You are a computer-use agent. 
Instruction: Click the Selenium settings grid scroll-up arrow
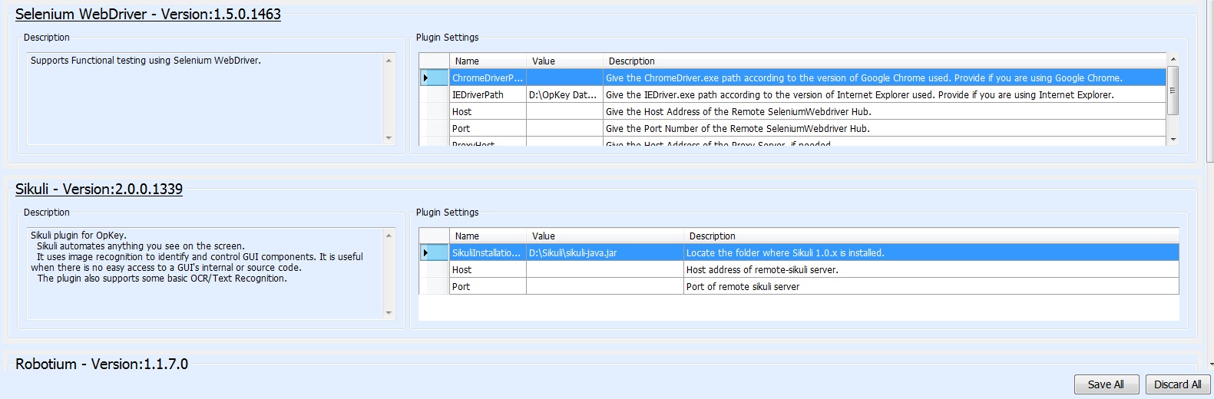pos(1173,59)
